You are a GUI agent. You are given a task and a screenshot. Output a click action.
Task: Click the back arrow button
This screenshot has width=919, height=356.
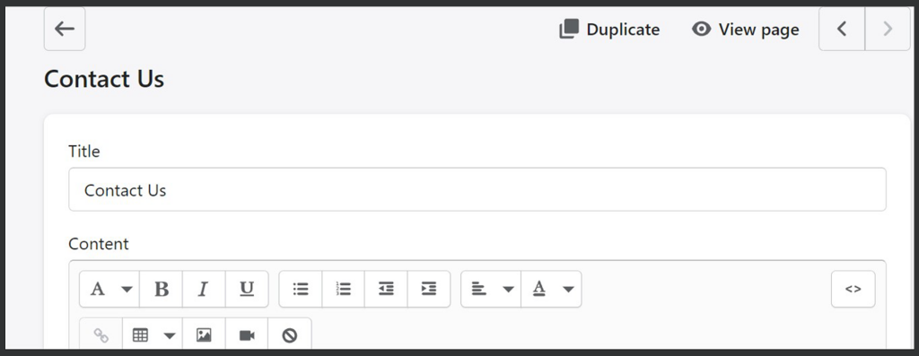(x=65, y=29)
